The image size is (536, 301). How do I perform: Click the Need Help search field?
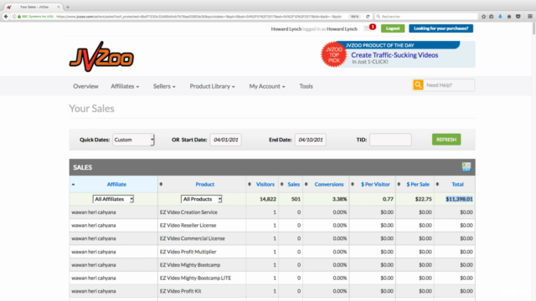click(x=449, y=85)
